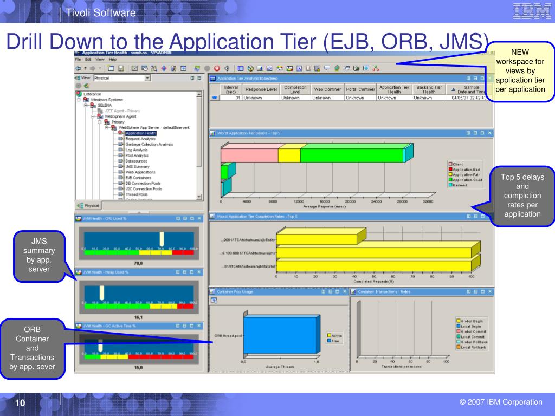Screen dimensions: 555x416
Task: Collapse the Primary tree node
Action: point(100,122)
